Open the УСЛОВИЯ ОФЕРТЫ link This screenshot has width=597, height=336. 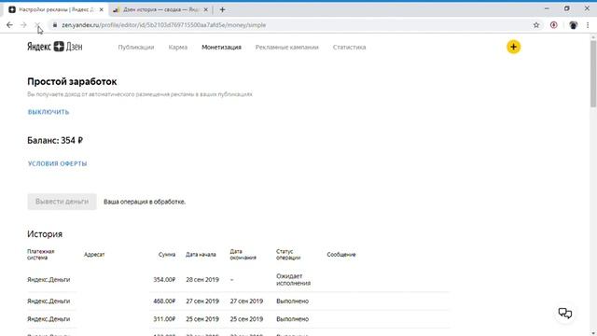click(x=57, y=163)
